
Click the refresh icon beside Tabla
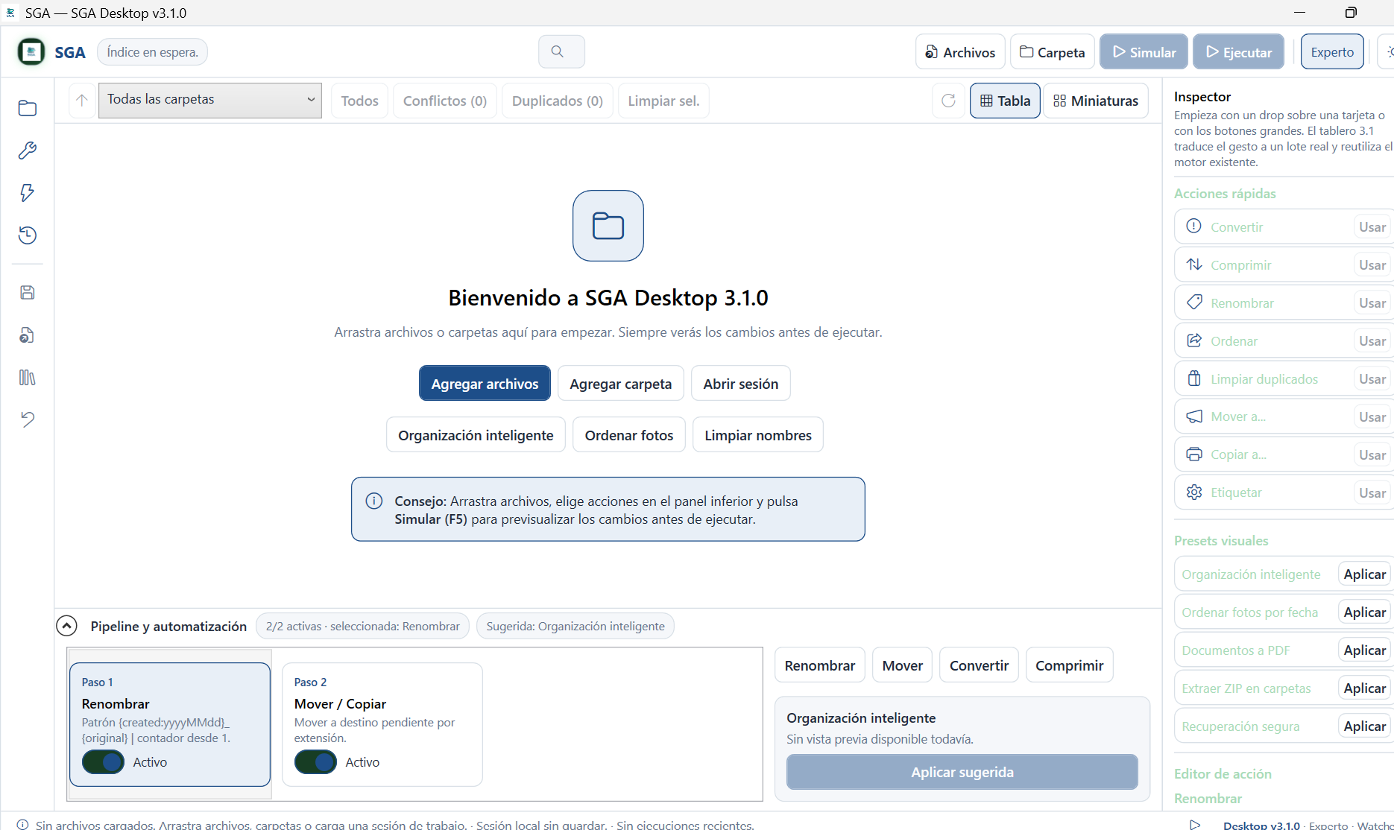point(948,101)
